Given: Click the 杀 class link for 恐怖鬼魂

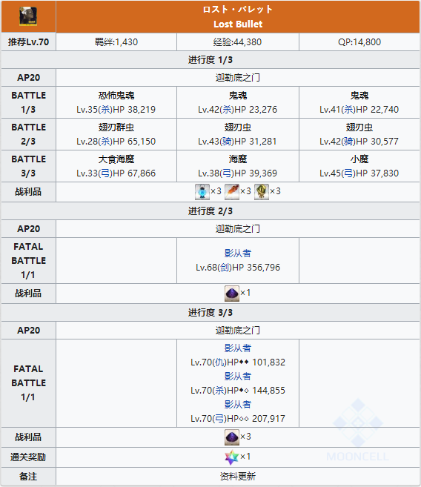Looking at the screenshot, I should 106,110.
